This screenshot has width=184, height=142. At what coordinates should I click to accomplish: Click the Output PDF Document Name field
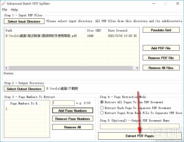(140, 127)
